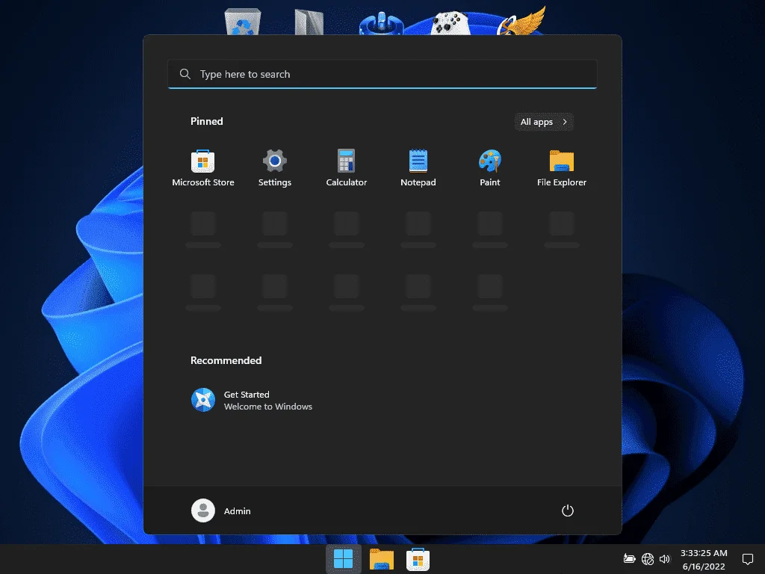765x574 pixels.
Task: Click the Recommended section heading
Action: [x=226, y=360]
